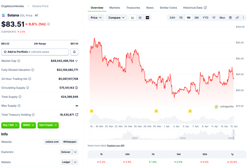Open the TradingView chart icon
Screen dimensions: 251x168
pos(147,18)
